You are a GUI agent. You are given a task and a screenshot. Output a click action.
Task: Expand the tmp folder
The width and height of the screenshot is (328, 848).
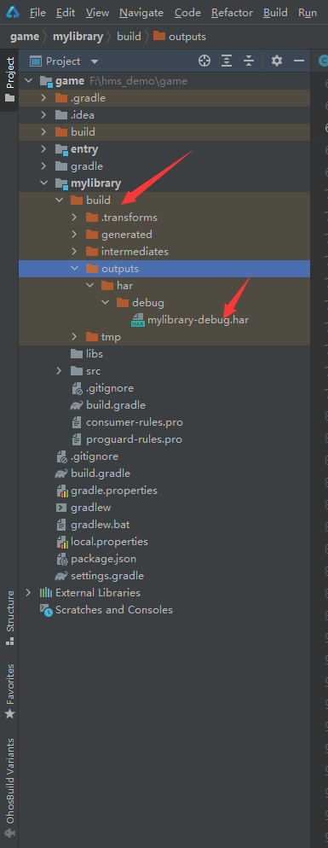(75, 337)
